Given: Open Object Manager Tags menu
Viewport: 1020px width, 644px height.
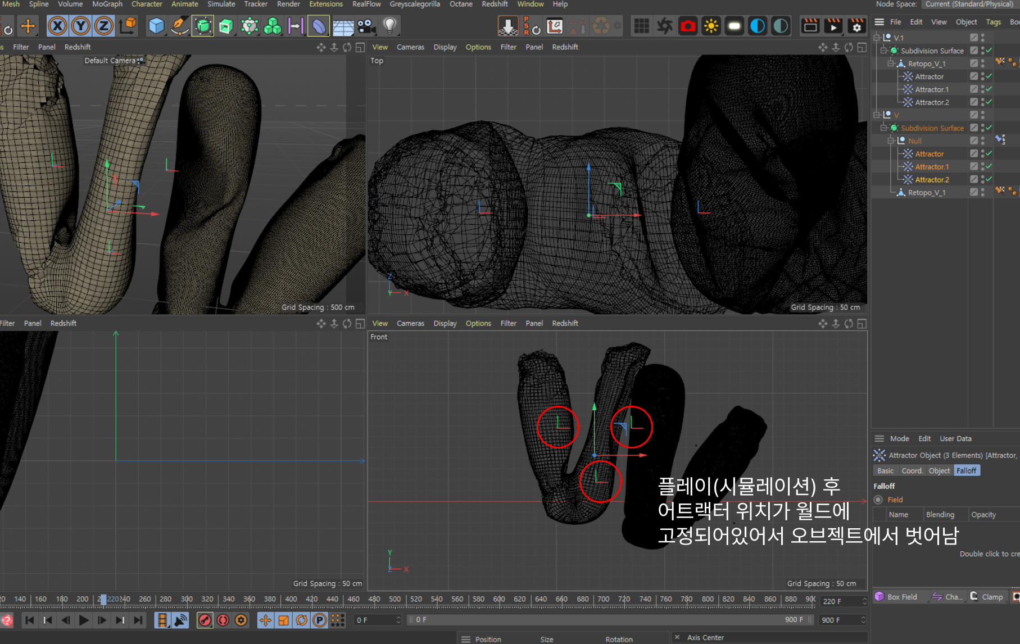Looking at the screenshot, I should [x=994, y=22].
